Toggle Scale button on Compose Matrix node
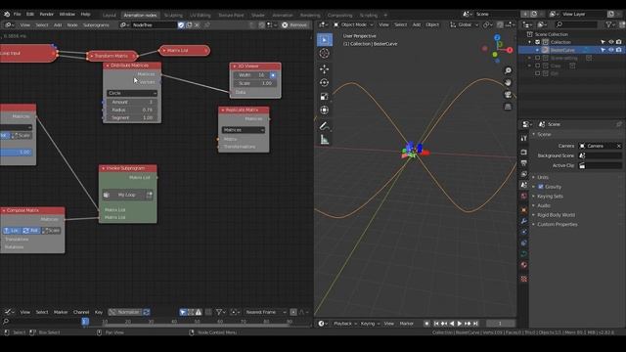This screenshot has height=352, width=626. (x=51, y=231)
